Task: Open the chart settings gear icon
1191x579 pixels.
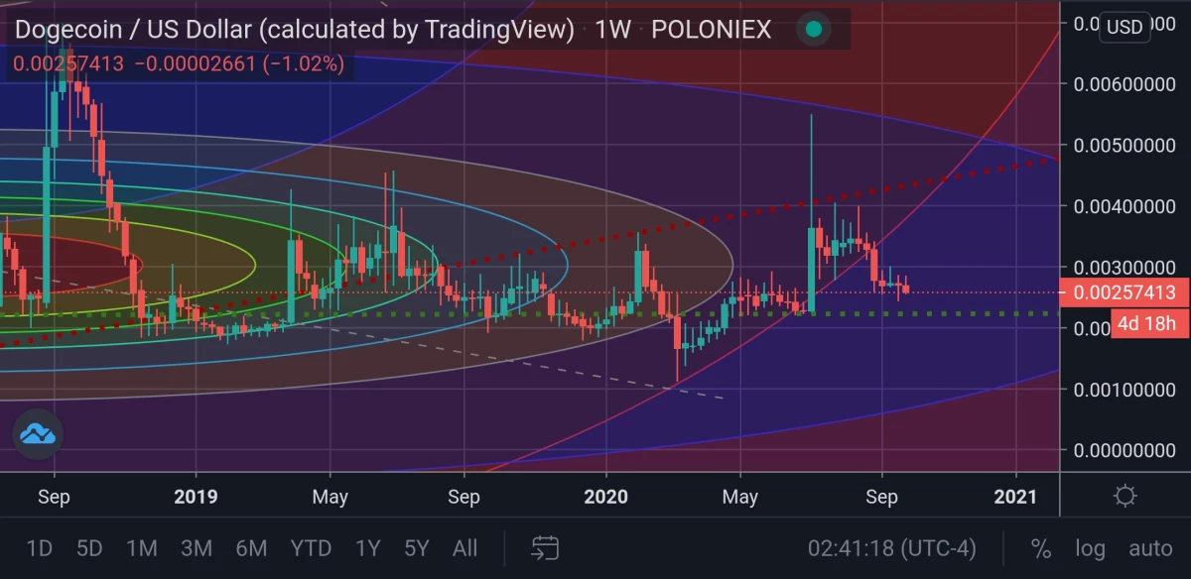Action: coord(1125,496)
